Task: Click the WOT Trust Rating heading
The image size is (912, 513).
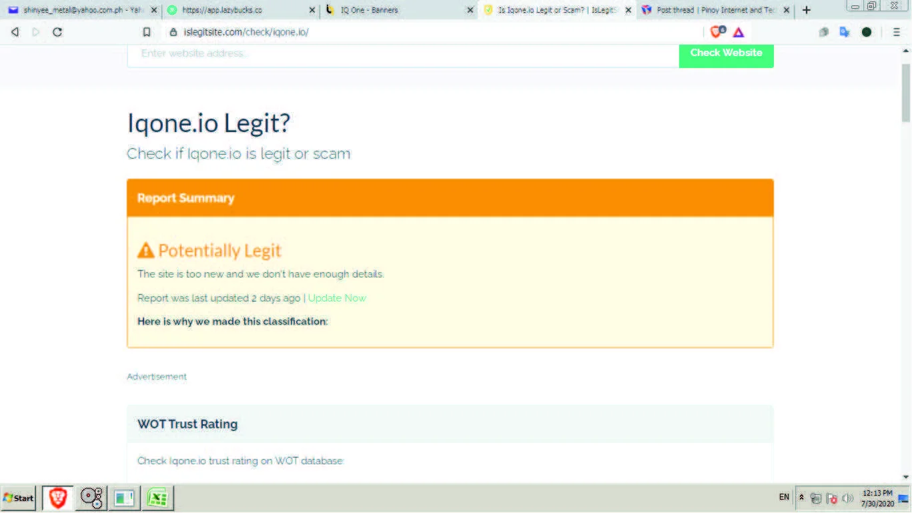Action: coord(187,424)
